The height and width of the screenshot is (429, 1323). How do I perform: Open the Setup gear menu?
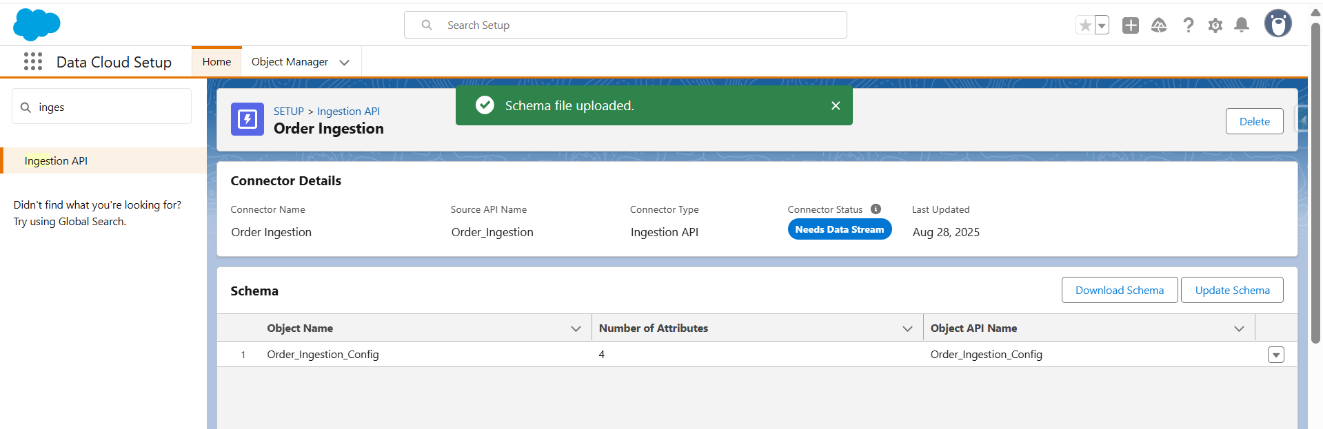click(1215, 25)
